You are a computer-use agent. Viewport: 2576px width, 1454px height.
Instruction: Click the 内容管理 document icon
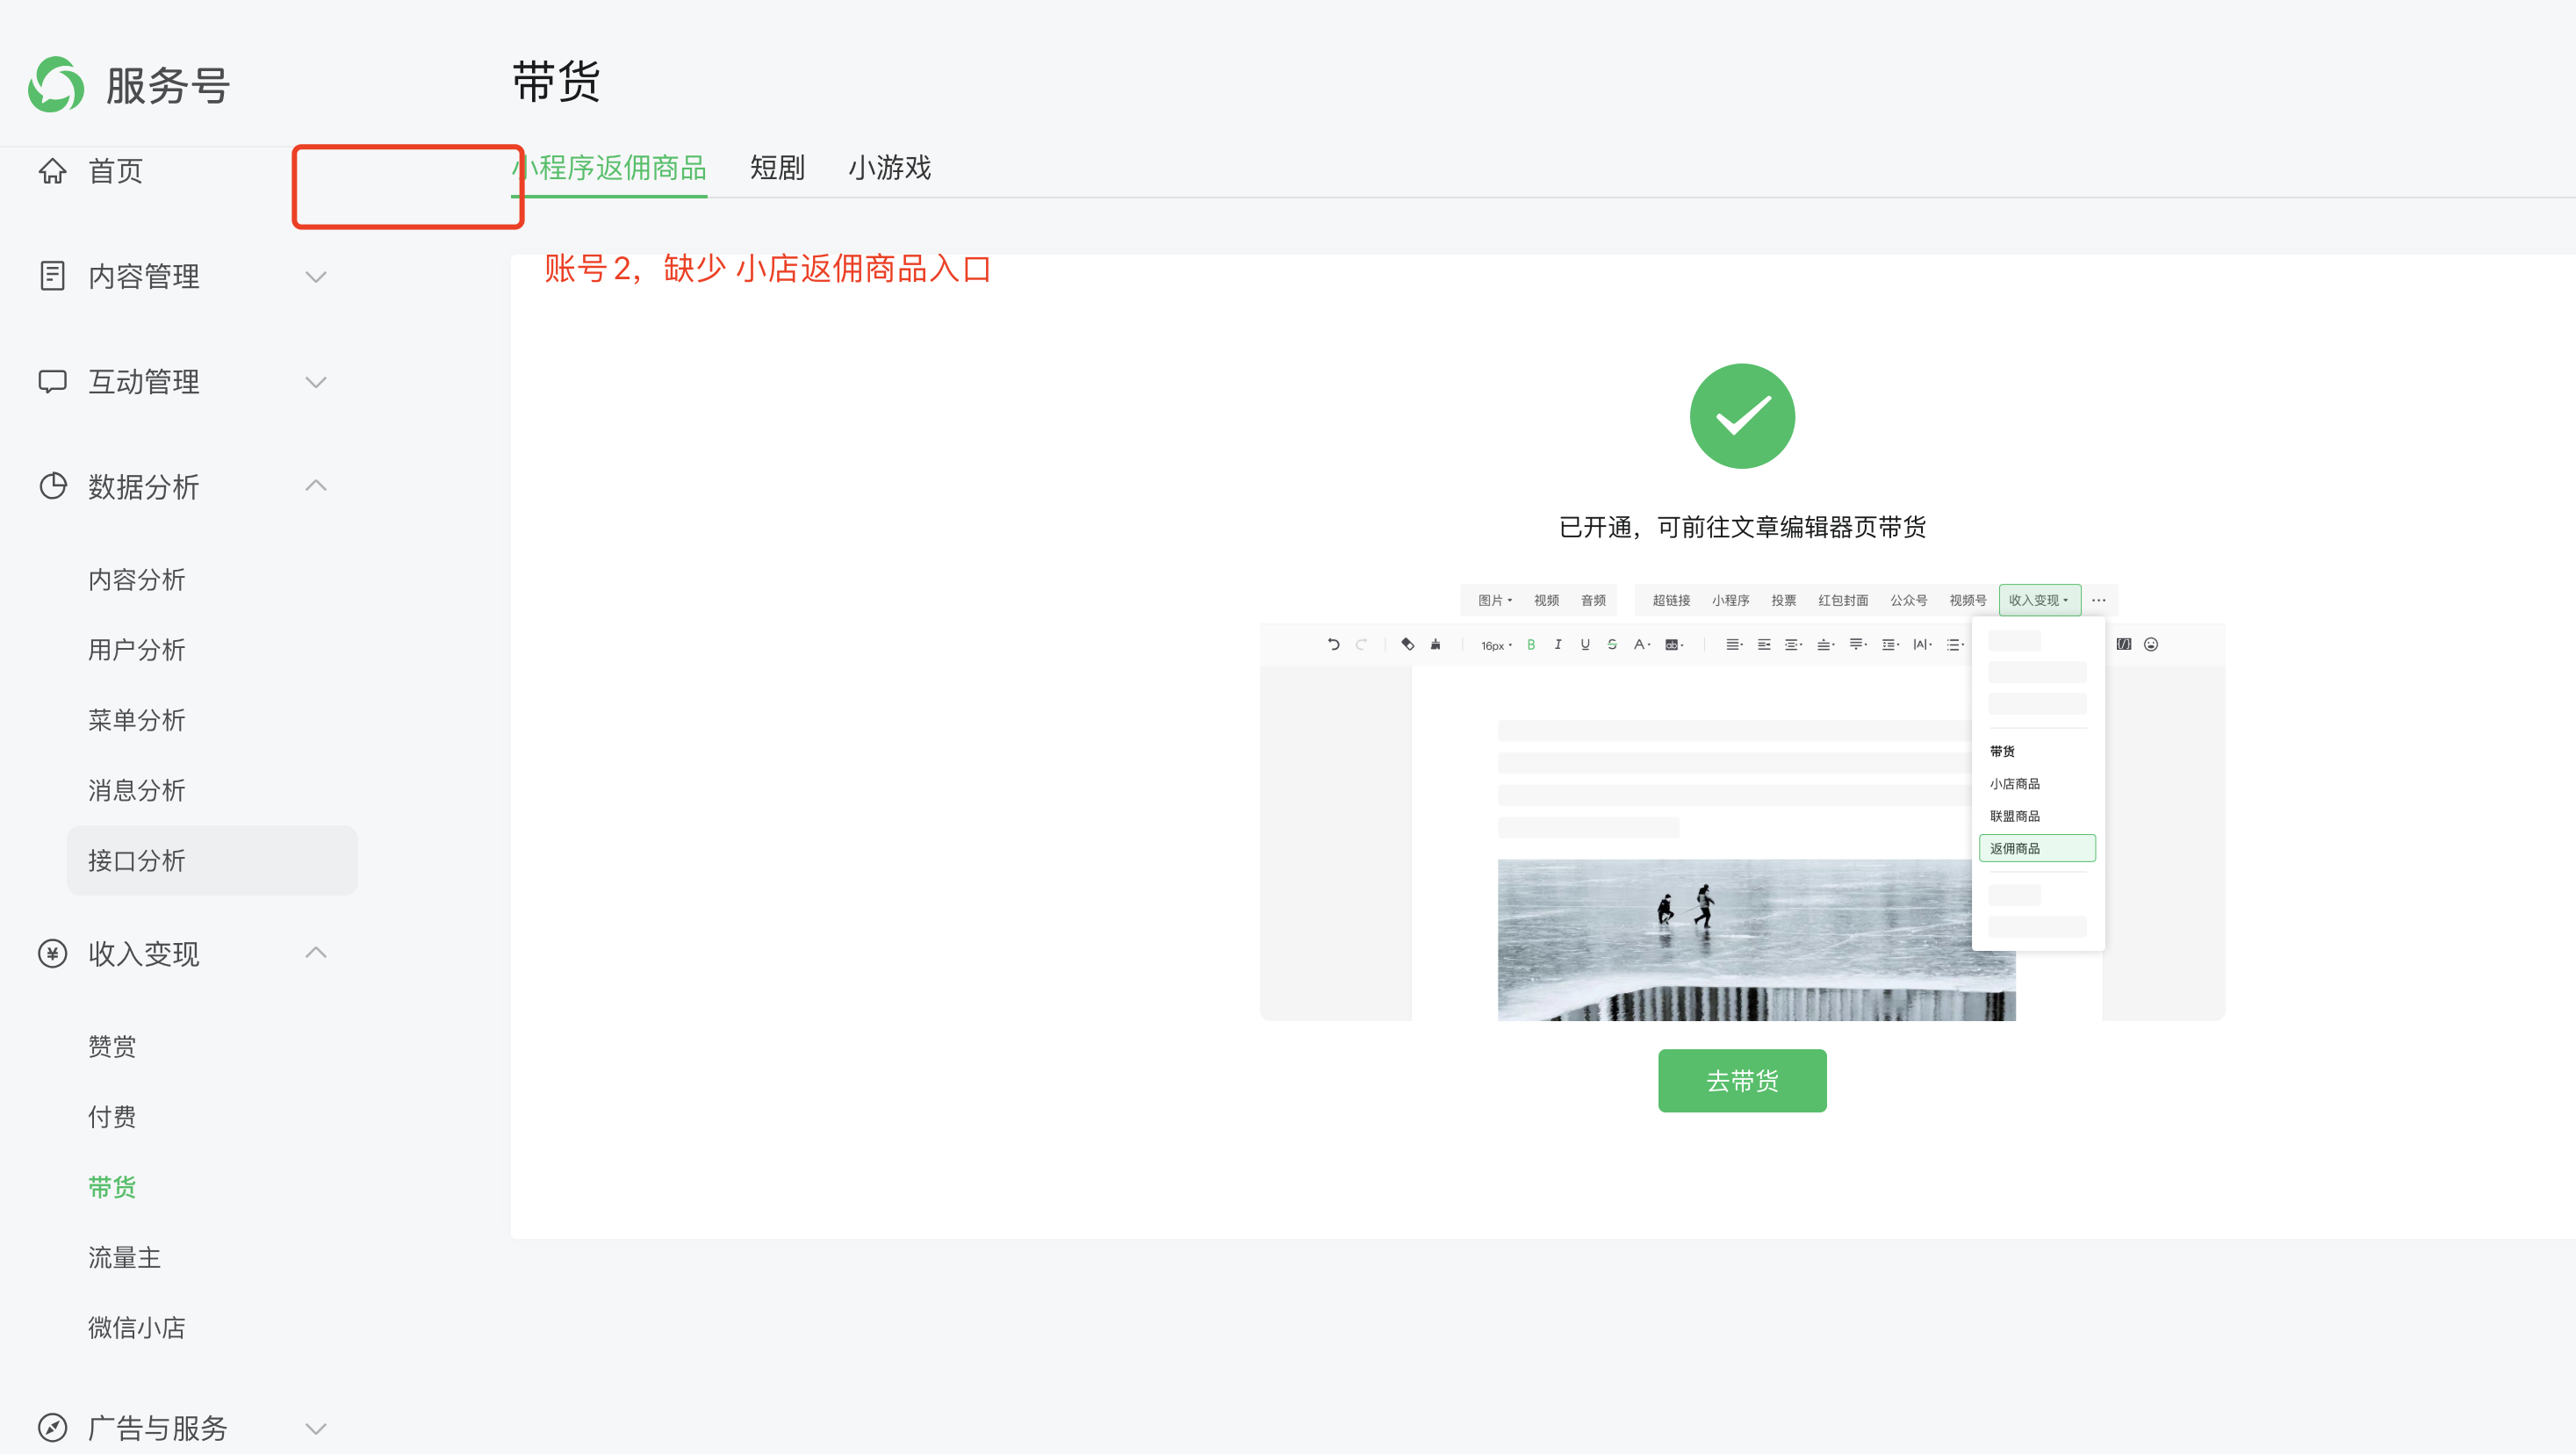coord(52,276)
